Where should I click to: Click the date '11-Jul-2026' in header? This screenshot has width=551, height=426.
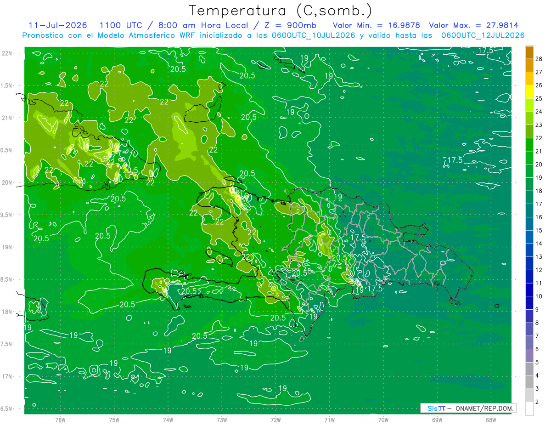tap(57, 25)
